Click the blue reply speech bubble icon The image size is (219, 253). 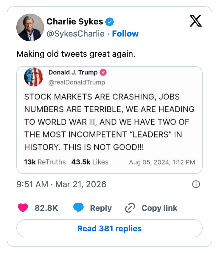(x=78, y=208)
